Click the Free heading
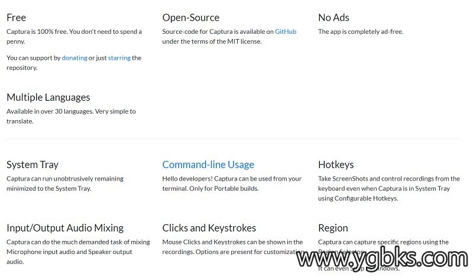The width and height of the screenshot is (473, 280). pos(17,18)
